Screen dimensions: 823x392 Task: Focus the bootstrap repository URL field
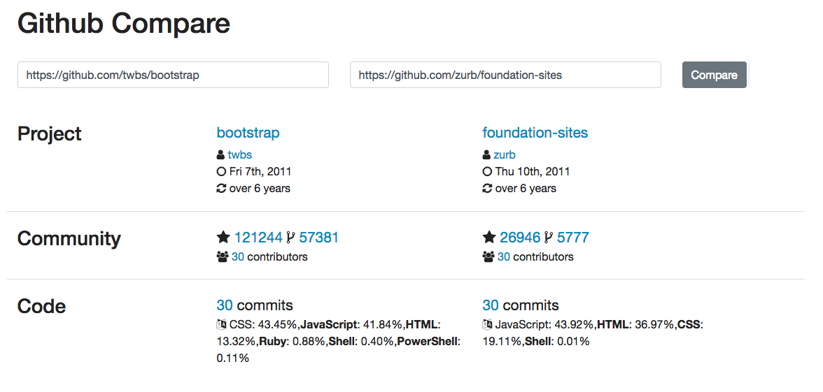[x=174, y=75]
